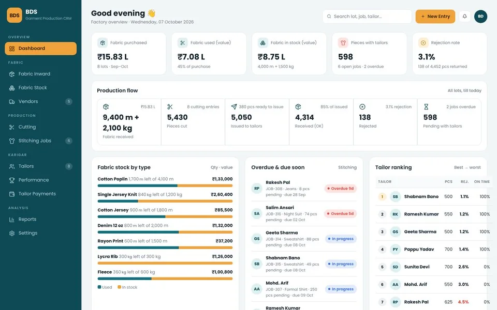
Task: Click the Received (OK) package icon
Action: coord(298,107)
